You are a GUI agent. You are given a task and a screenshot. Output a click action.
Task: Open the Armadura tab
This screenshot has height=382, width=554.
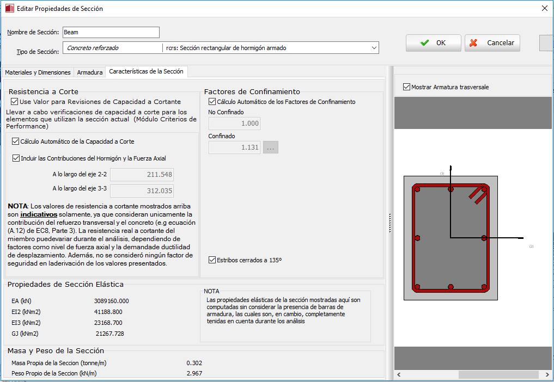pyautogui.click(x=90, y=72)
